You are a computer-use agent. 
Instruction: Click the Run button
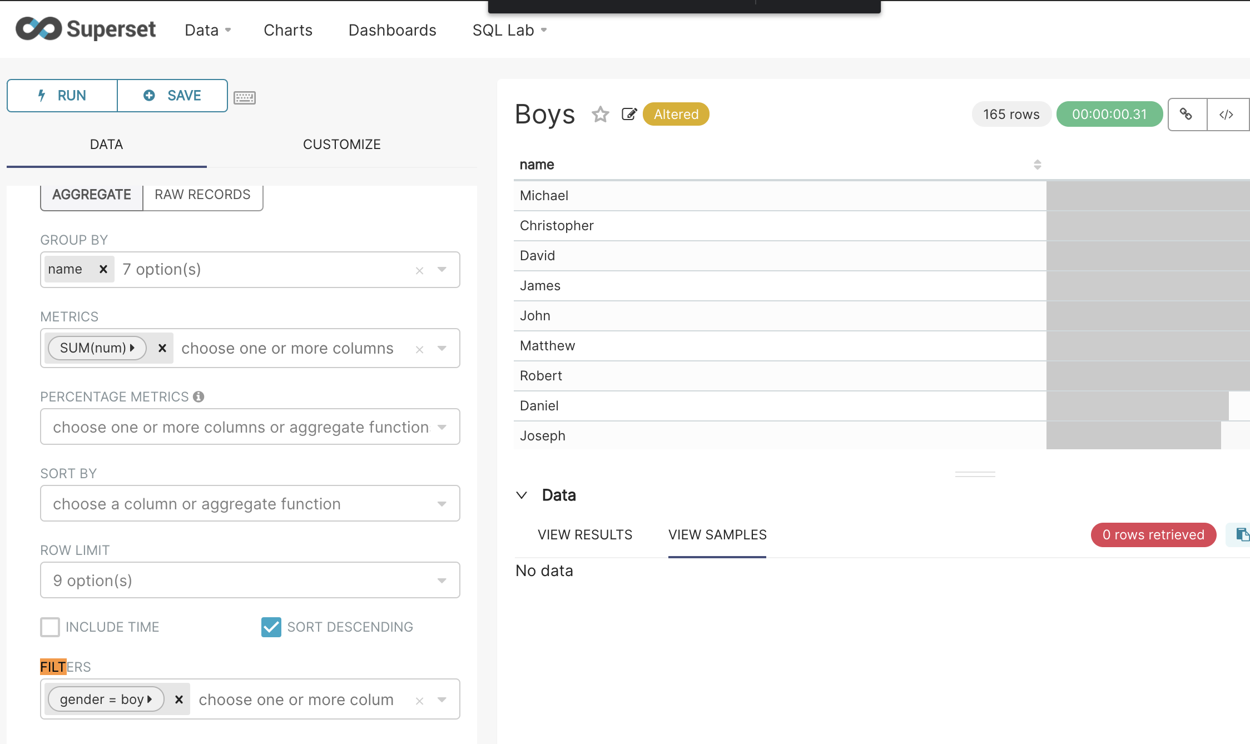[x=62, y=95]
